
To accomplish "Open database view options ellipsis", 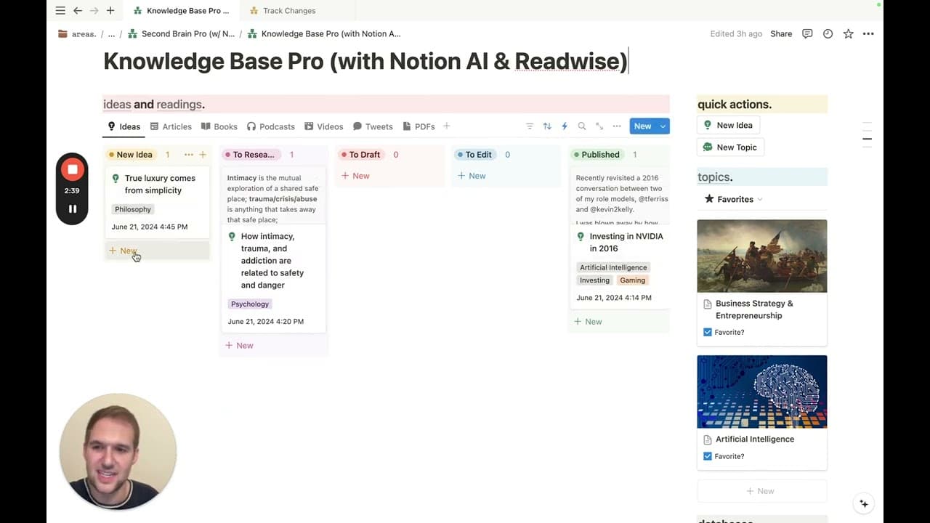I will 617,126.
